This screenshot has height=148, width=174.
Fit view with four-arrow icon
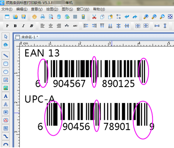click(170, 17)
